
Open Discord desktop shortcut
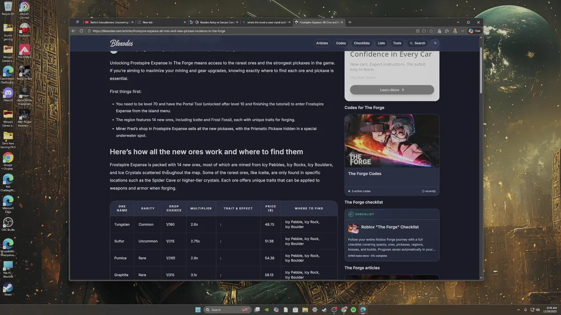coord(8,94)
